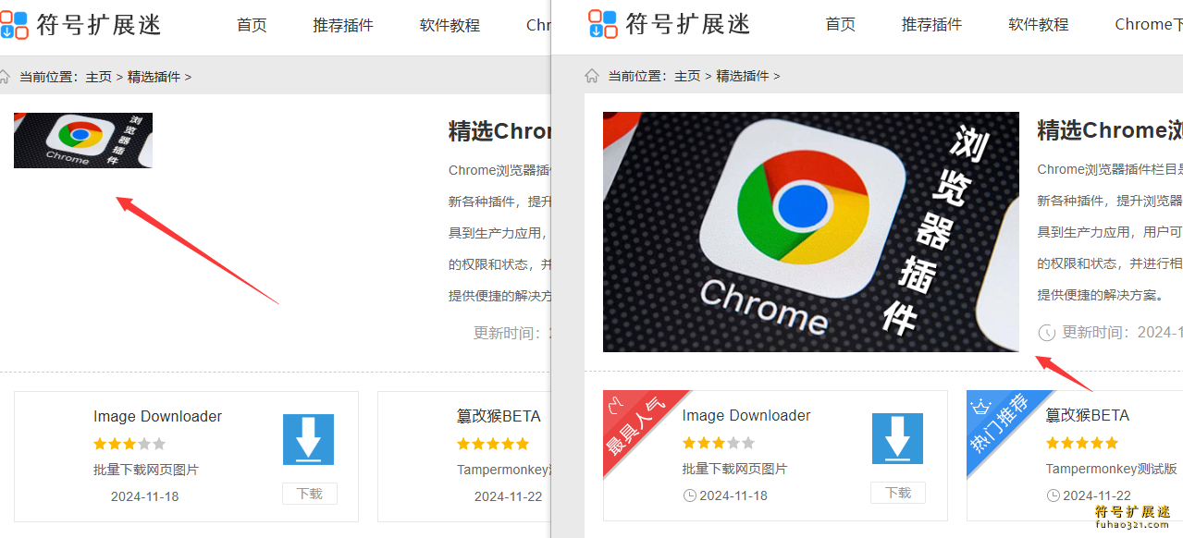1183x538 pixels.
Task: Click 下载 button in left page Image Downloader card
Action: (x=310, y=494)
